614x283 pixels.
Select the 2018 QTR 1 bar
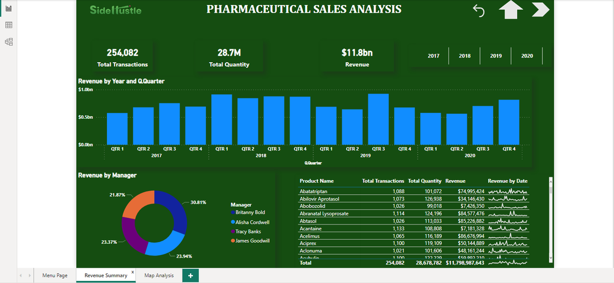[222, 120]
